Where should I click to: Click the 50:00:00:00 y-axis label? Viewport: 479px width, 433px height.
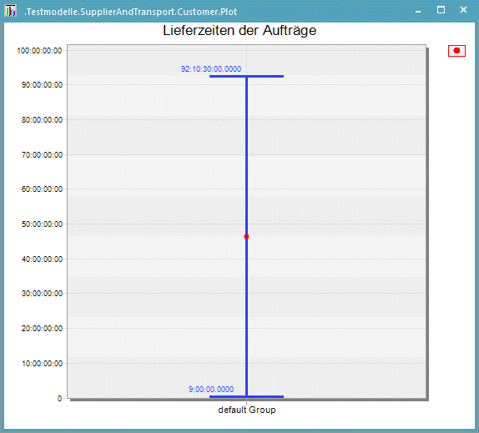tap(42, 224)
